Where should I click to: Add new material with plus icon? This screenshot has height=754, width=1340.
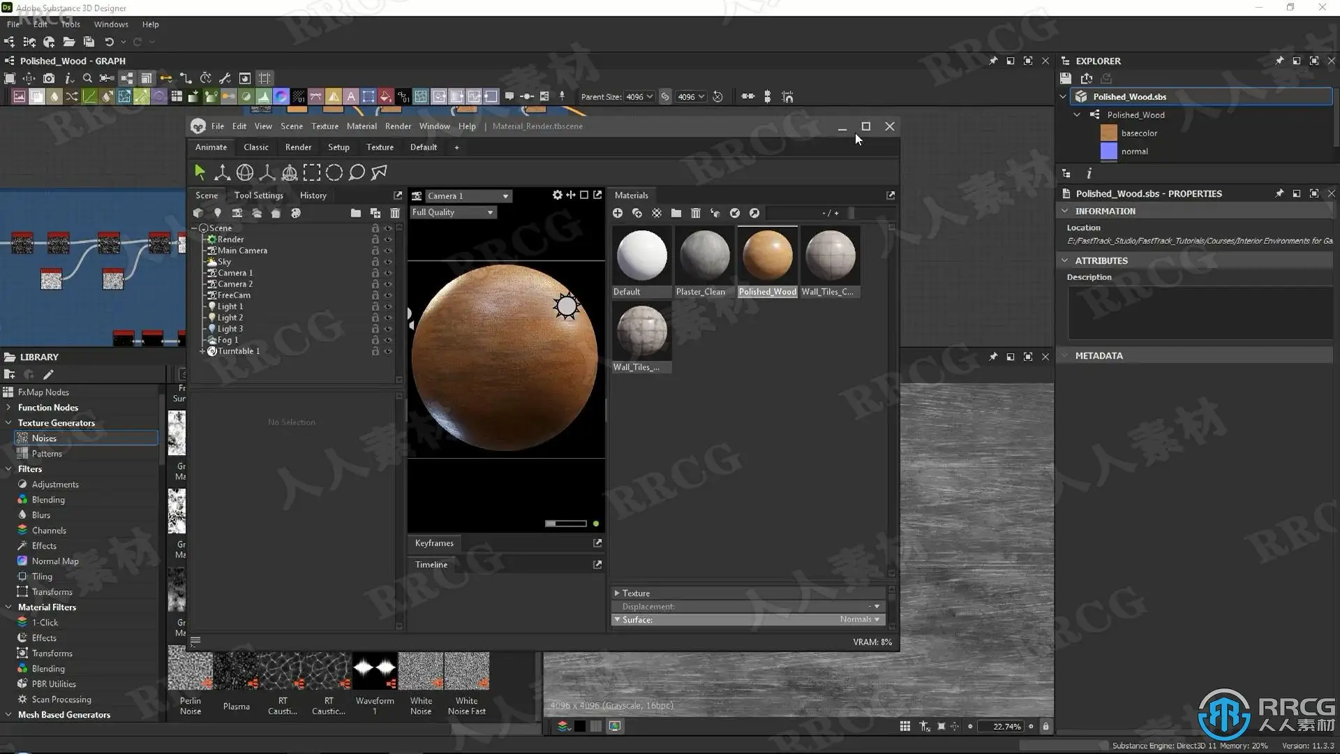618,213
